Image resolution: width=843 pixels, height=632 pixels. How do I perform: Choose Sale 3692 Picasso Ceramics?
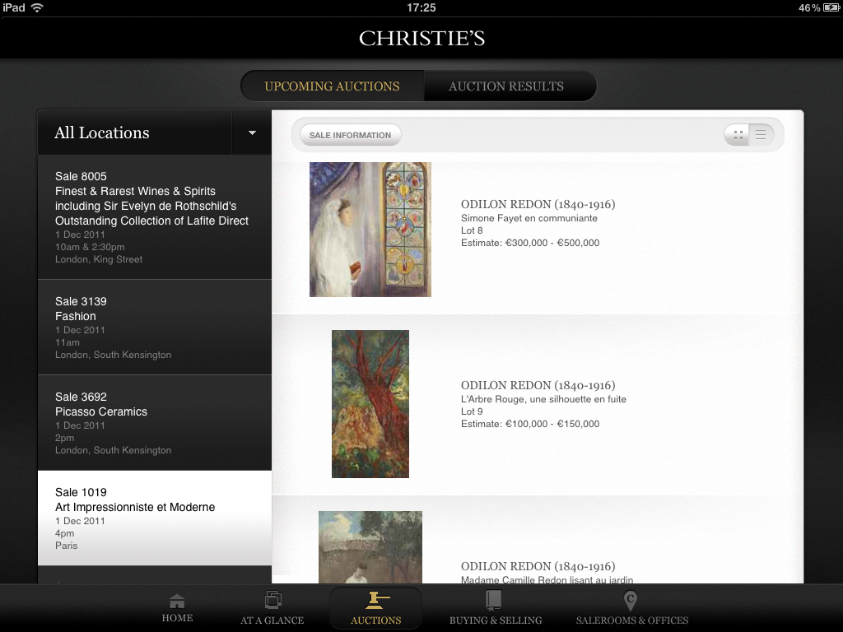tap(154, 423)
